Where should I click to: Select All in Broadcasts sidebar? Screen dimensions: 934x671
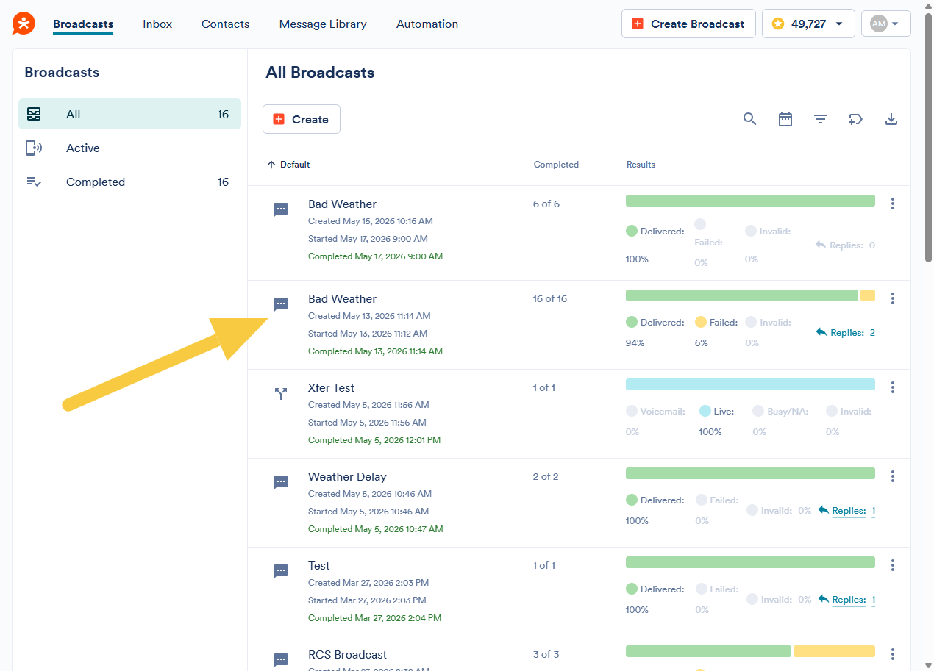pos(129,114)
